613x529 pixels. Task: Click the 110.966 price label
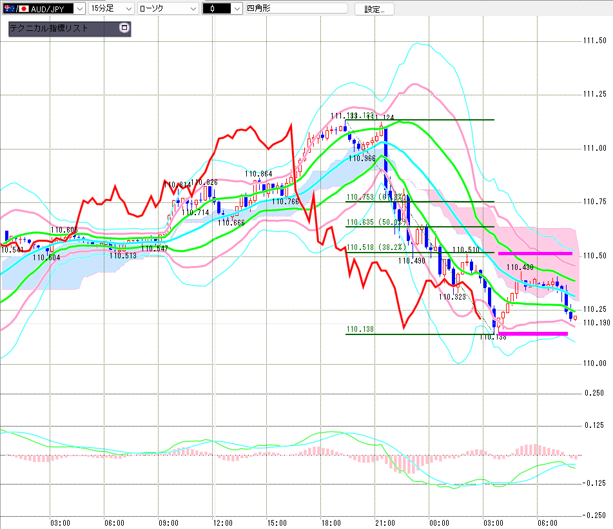coord(362,159)
